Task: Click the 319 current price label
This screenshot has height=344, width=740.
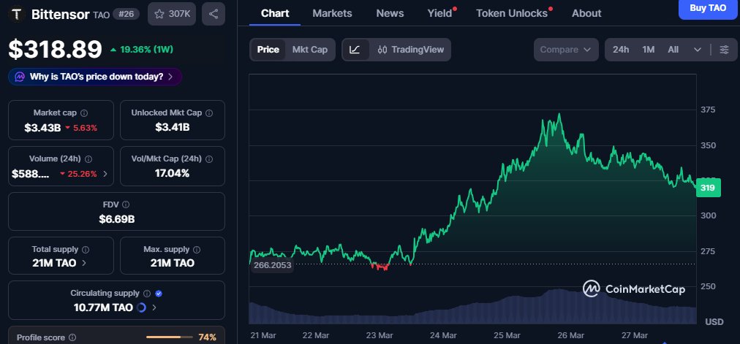Action: pos(707,188)
